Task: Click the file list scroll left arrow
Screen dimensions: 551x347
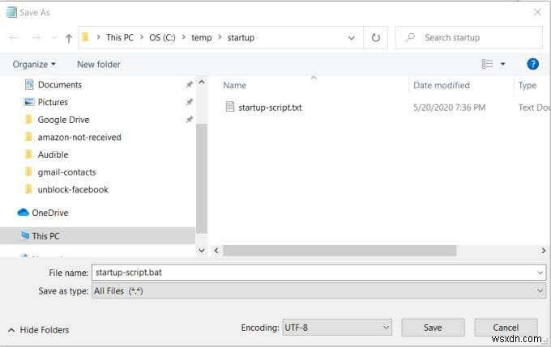Action: click(216, 251)
